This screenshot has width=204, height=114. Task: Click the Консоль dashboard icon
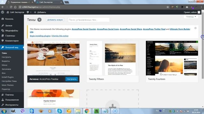[x=3, y=19]
